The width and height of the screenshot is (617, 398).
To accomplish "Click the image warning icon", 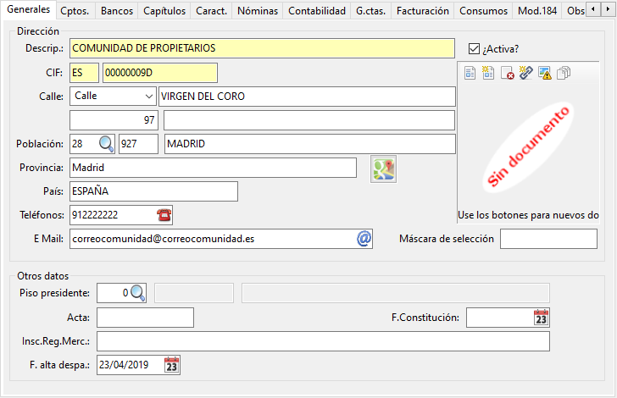I will click(x=545, y=74).
